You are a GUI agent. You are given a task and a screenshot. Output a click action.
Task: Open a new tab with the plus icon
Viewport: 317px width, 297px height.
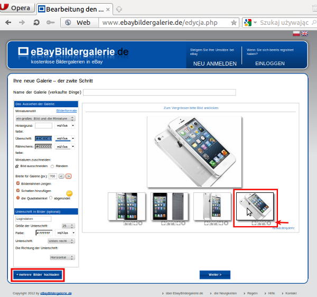(119, 9)
